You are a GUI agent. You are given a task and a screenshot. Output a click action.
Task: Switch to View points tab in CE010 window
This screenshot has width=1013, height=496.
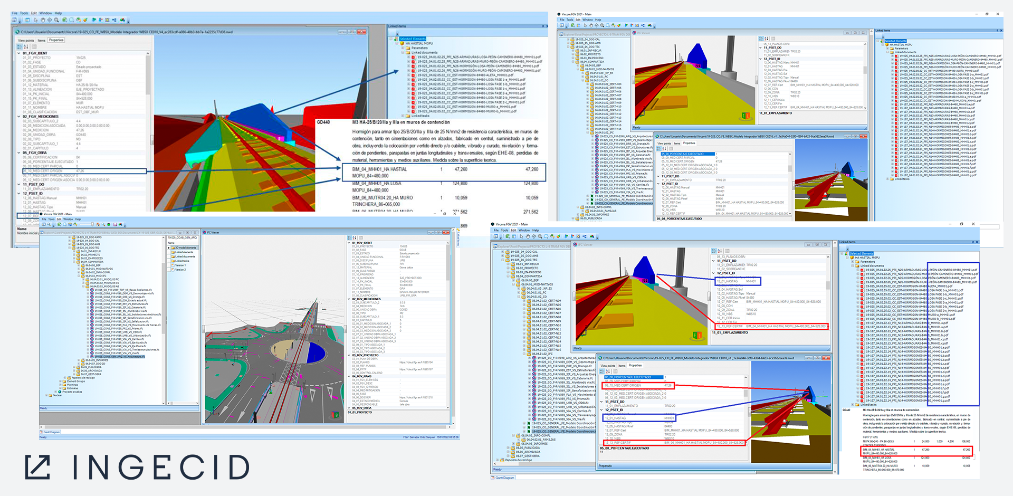pyautogui.click(x=26, y=40)
